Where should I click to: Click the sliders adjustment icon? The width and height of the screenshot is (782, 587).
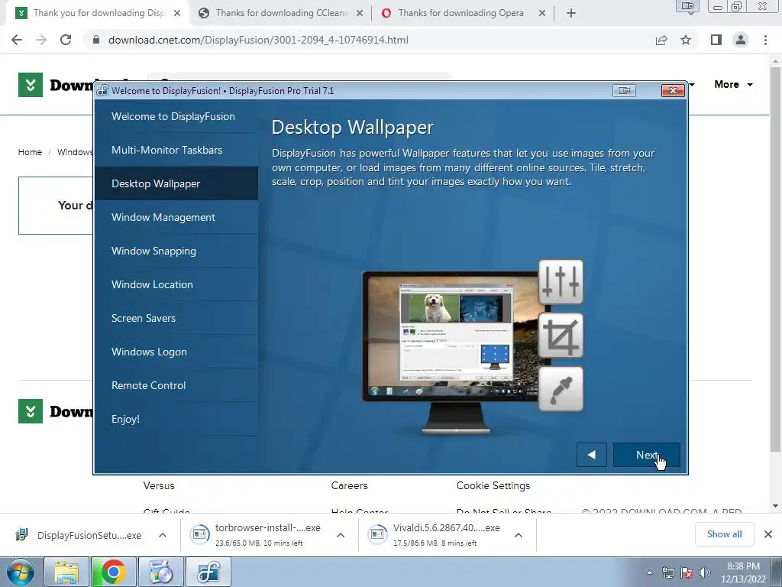tap(561, 282)
